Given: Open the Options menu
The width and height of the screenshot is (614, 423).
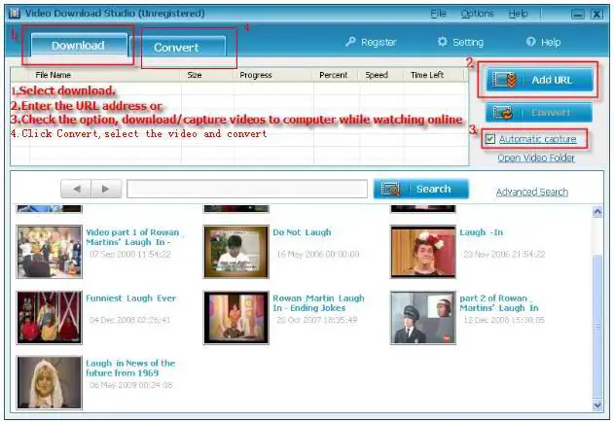Looking at the screenshot, I should pyautogui.click(x=477, y=14).
